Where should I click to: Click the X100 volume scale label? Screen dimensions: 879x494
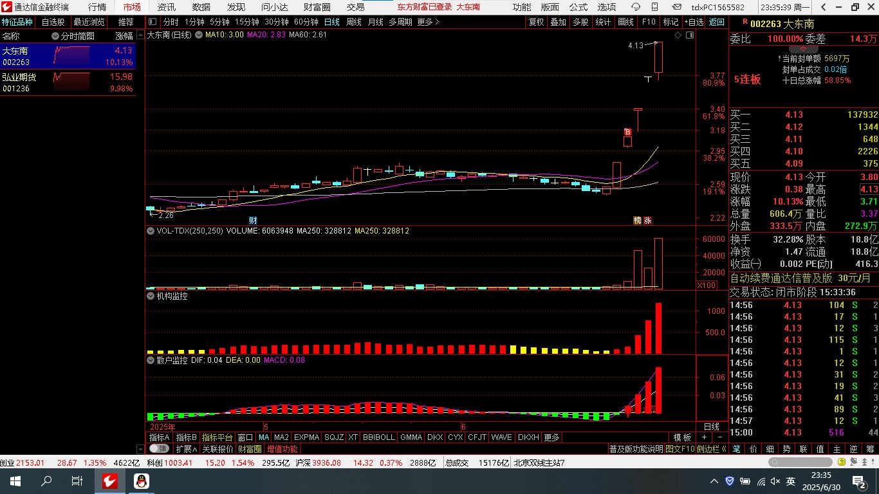point(707,285)
